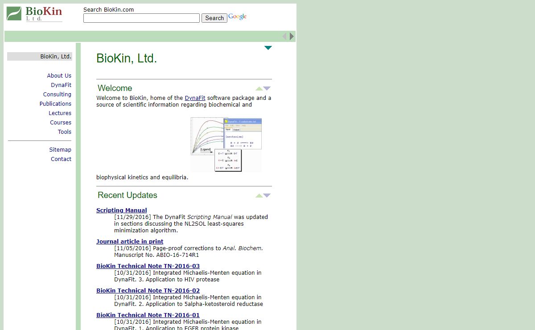Click the BioKin, Ltd. page title
The height and width of the screenshot is (330, 535).
[x=127, y=58]
